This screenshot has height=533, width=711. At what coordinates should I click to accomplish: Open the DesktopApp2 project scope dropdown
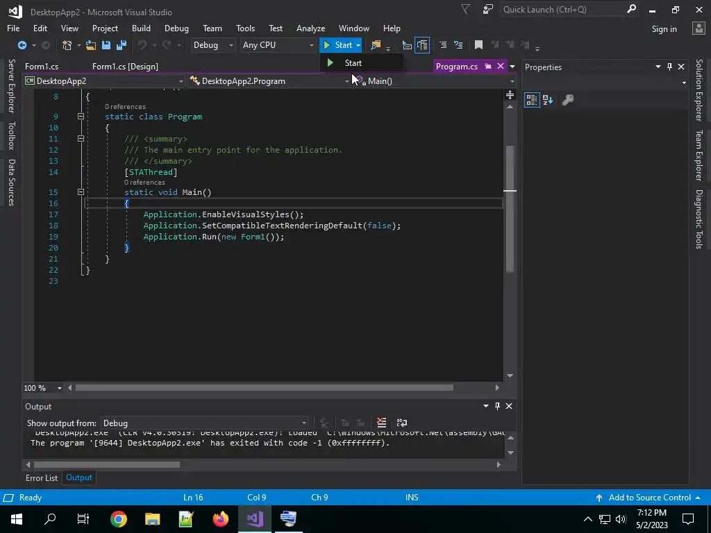[104, 81]
